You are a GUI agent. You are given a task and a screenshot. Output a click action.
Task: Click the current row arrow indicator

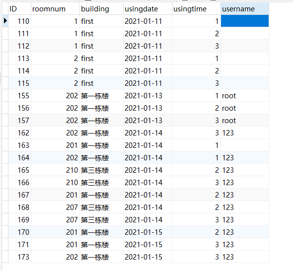pos(5,21)
